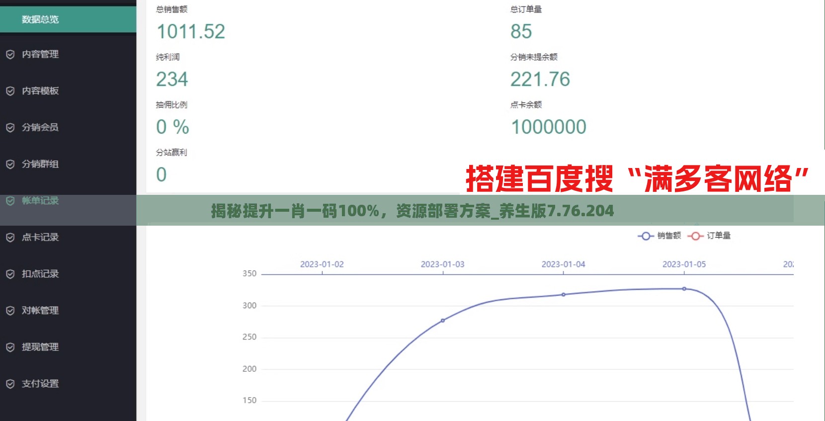Open the 分销群组 menu entry
Image resolution: width=825 pixels, height=421 pixels.
pos(40,164)
